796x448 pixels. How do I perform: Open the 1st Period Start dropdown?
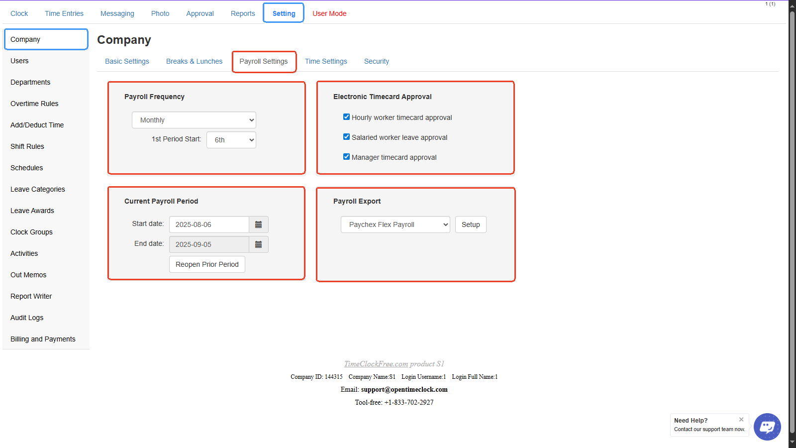click(231, 140)
